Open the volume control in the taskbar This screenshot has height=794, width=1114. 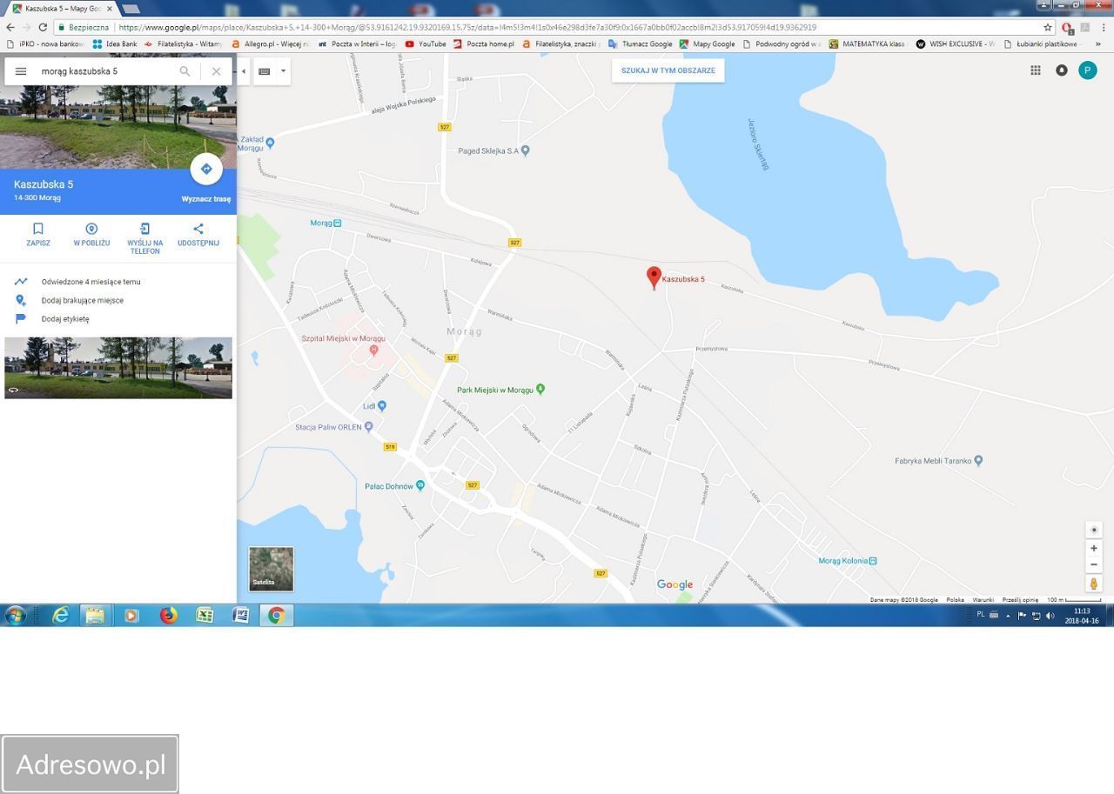1050,615
